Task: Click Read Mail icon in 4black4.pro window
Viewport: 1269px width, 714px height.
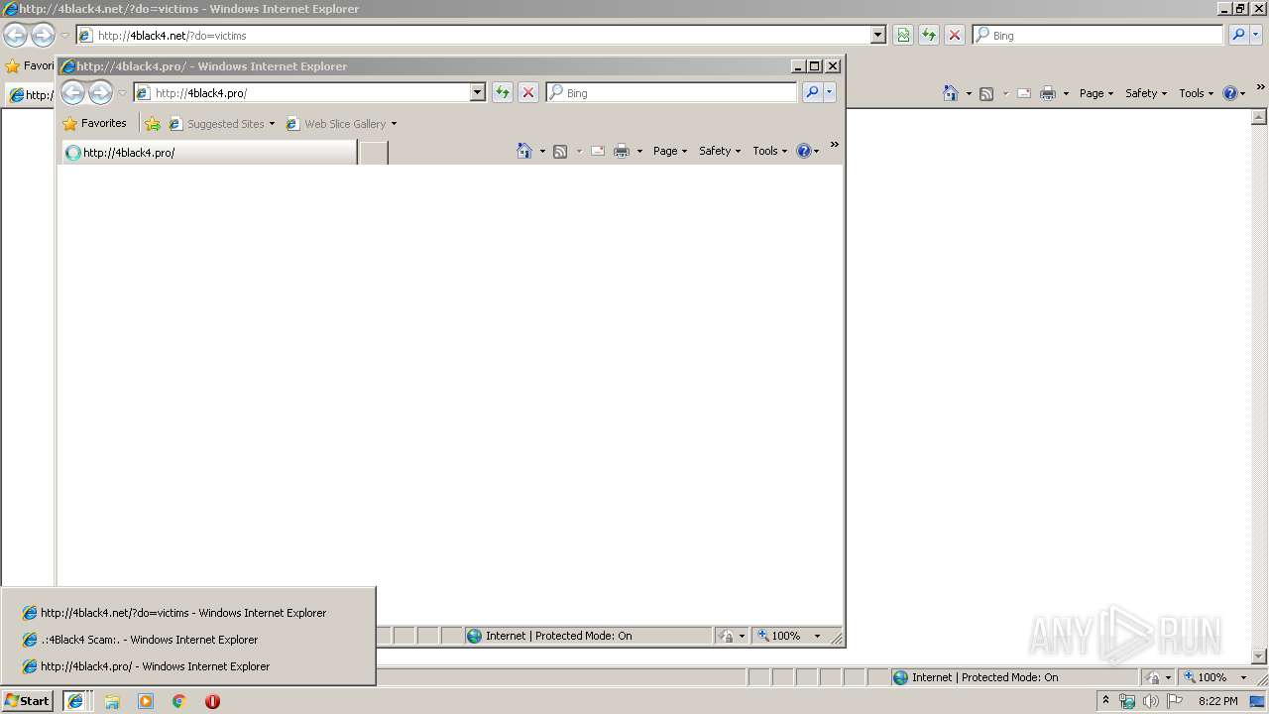Action: [x=598, y=151]
